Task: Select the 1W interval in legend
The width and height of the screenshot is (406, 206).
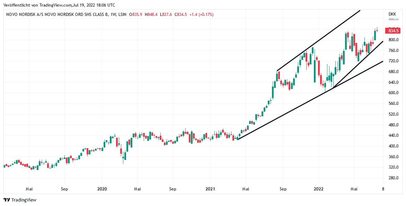Action: (113, 15)
